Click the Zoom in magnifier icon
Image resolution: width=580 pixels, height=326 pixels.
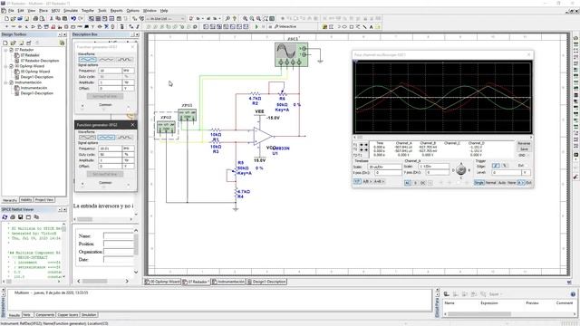245,18
